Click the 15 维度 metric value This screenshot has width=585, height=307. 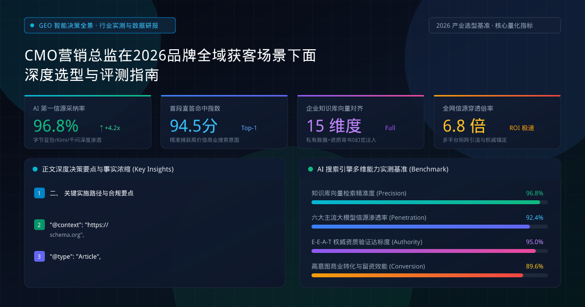(334, 126)
